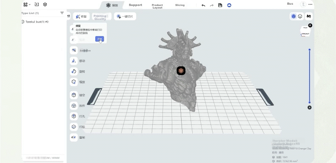Enable solid shaded view mode
Image resolution: width=336 pixels, height=163 pixels.
293,16
